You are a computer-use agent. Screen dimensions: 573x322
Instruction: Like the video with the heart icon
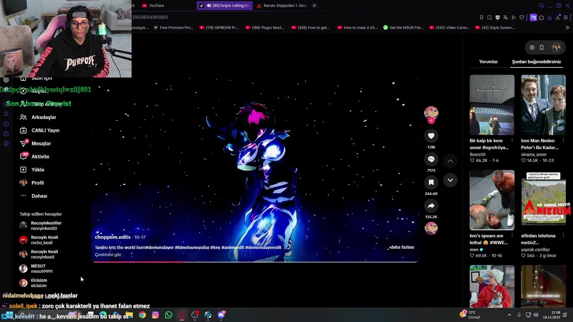tap(431, 136)
